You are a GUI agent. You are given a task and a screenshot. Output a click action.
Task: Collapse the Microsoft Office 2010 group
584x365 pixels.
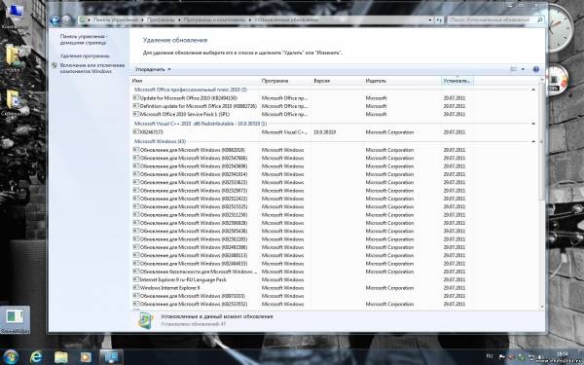[x=533, y=90]
